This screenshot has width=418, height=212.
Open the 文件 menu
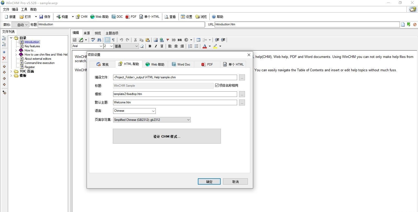pos(6,9)
